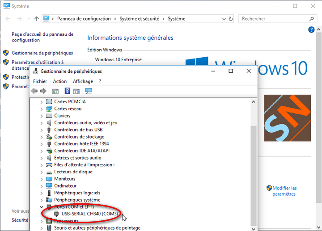Select Moniteurs tree item
Screen dimensions: 322x231
[x=65, y=179]
